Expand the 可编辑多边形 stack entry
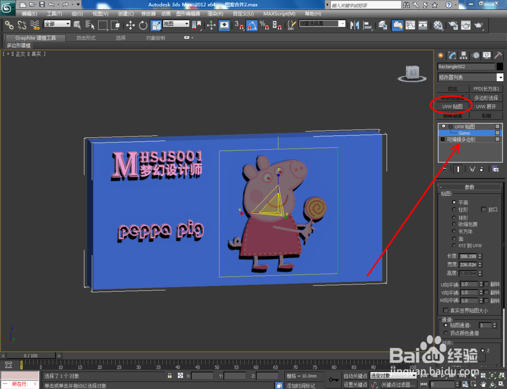This screenshot has width=507, height=389. [x=443, y=139]
